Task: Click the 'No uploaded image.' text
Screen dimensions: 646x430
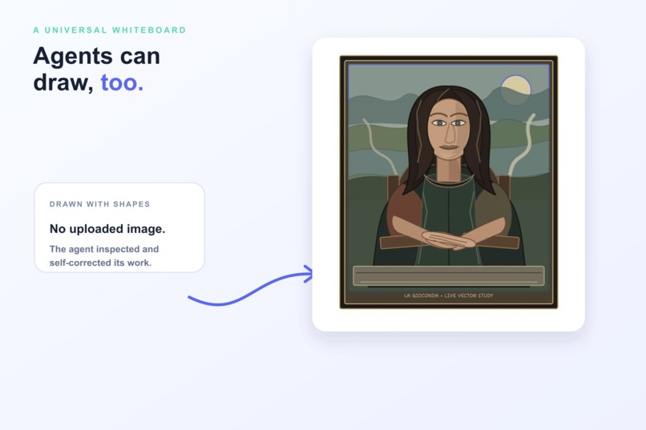Action: [107, 229]
